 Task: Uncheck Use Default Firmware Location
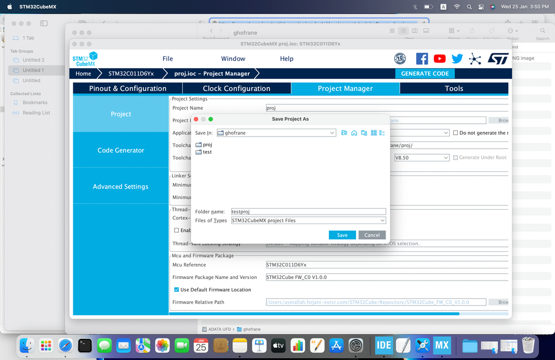coord(176,290)
